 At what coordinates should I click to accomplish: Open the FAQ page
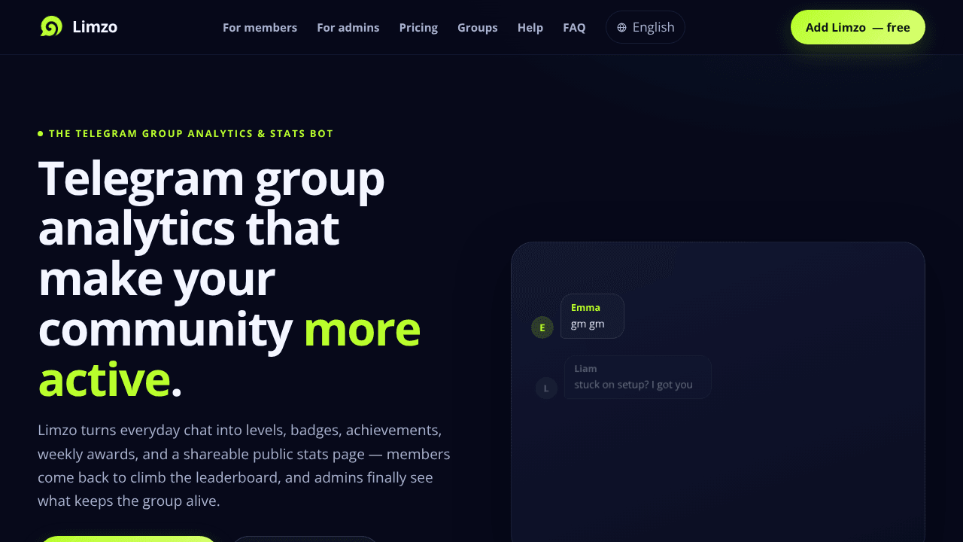pyautogui.click(x=574, y=27)
